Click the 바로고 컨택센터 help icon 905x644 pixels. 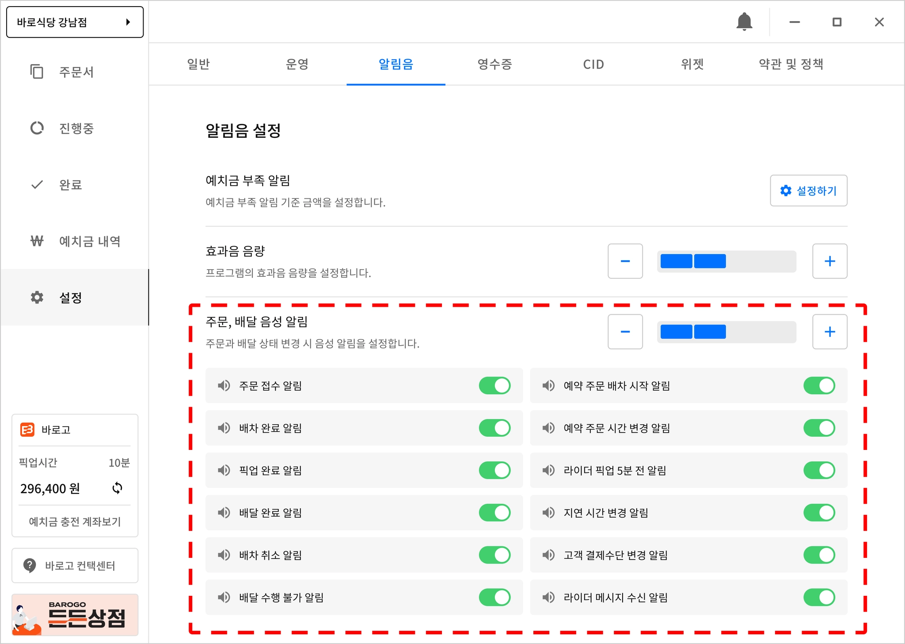30,565
